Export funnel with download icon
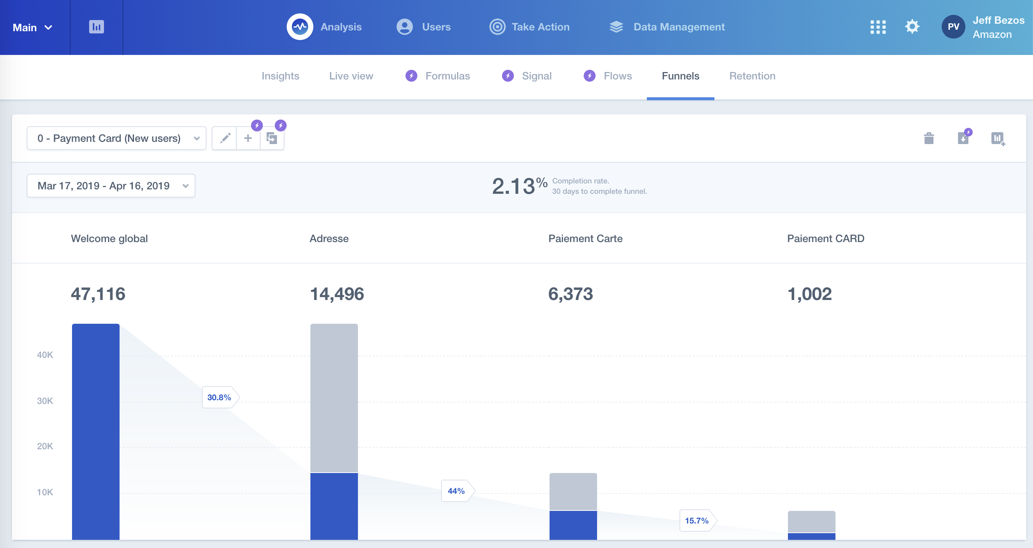 963,138
